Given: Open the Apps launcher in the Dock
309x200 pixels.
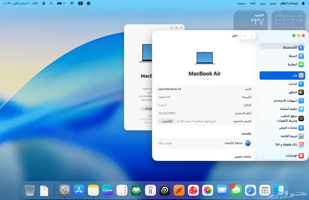Looking at the screenshot, I should [265, 190].
